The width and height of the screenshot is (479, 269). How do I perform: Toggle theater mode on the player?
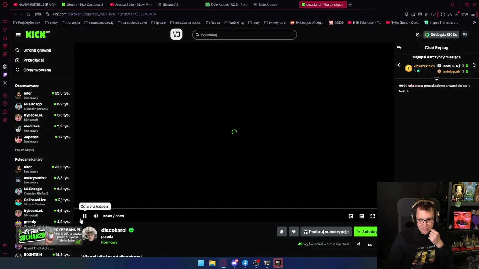361,216
